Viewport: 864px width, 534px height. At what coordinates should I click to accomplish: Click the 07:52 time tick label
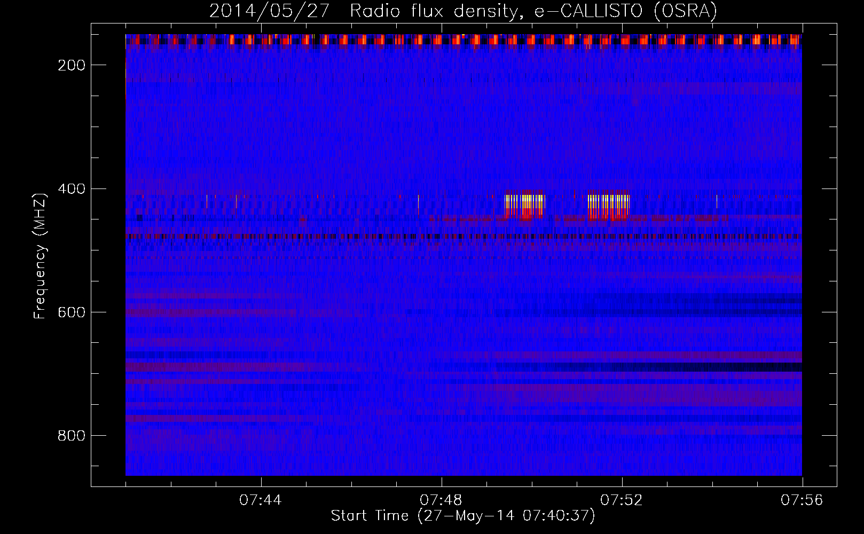[622, 500]
